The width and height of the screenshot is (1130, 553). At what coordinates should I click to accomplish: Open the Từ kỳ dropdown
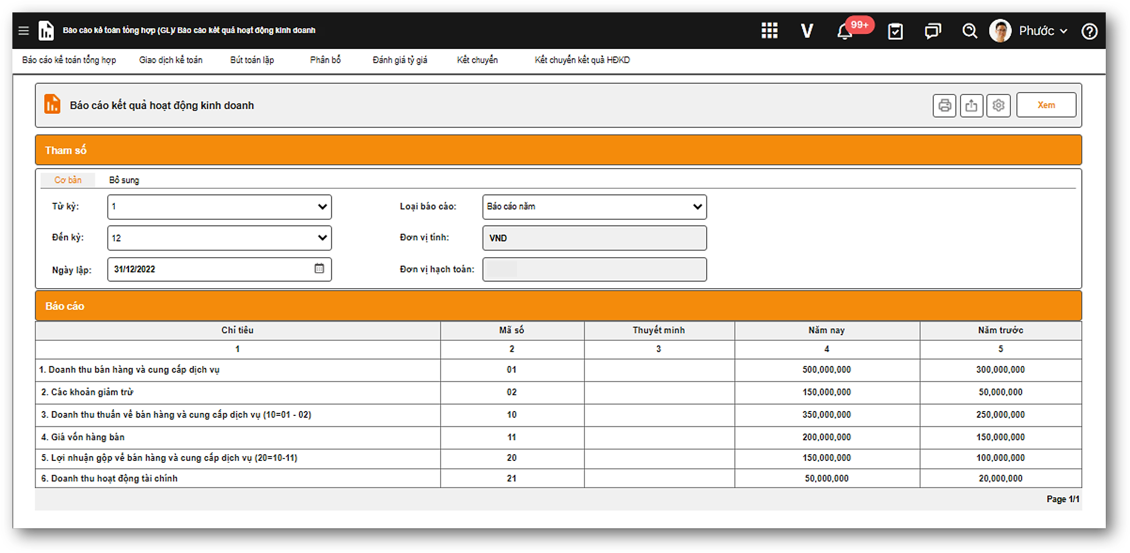pyautogui.click(x=219, y=206)
